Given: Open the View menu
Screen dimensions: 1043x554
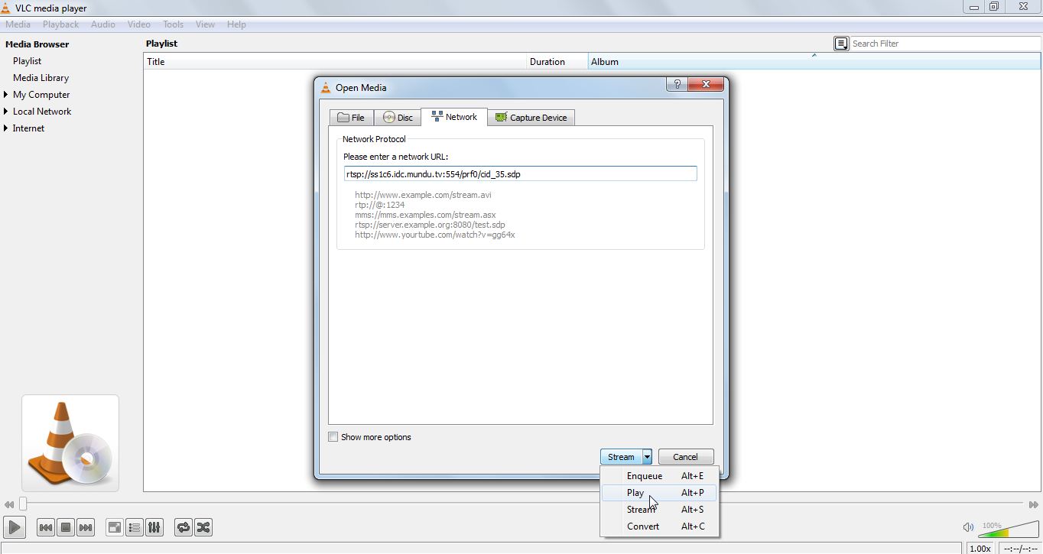Looking at the screenshot, I should coord(205,24).
